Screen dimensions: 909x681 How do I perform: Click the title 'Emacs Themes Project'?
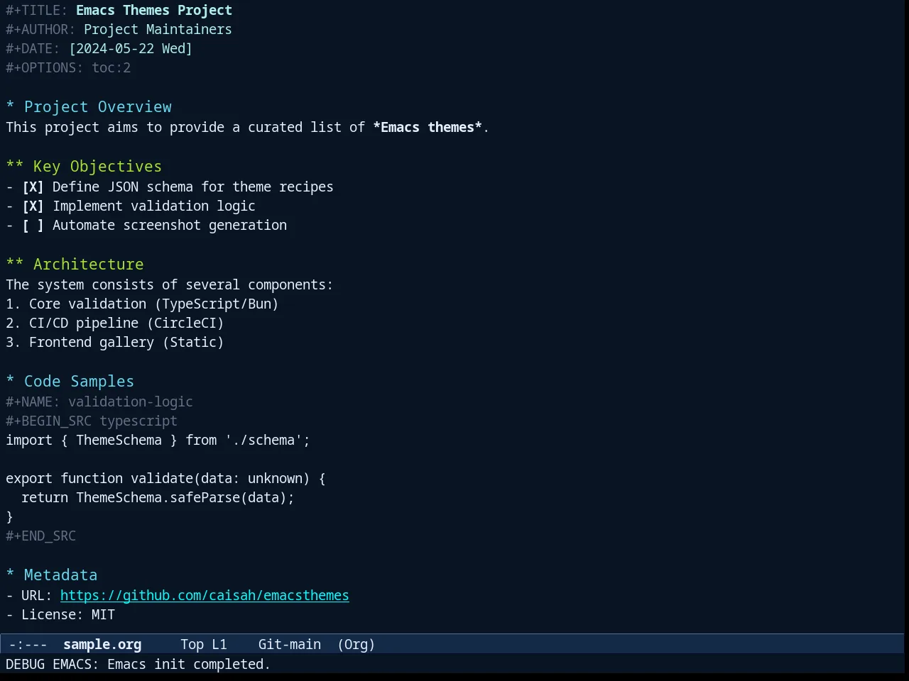click(x=154, y=10)
